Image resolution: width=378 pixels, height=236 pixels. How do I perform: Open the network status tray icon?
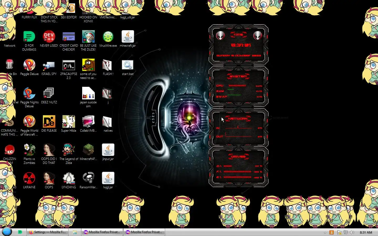click(x=346, y=232)
